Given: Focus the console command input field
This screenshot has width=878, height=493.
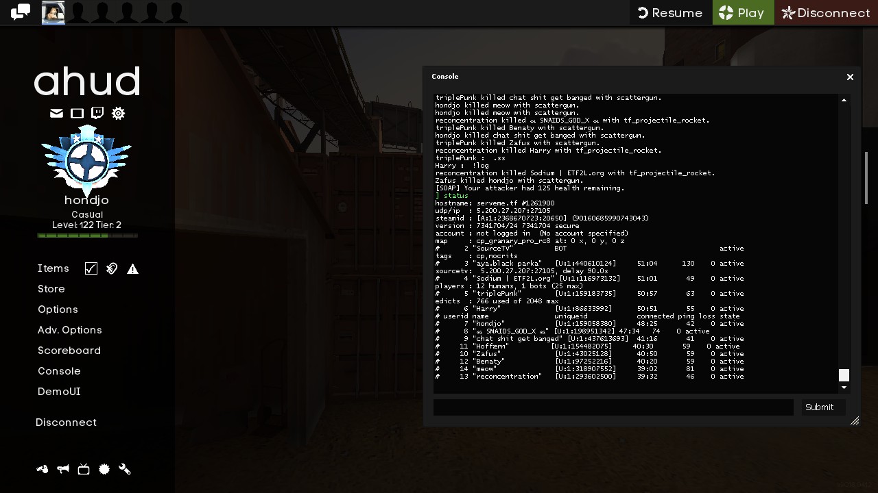Looking at the screenshot, I should click(613, 407).
